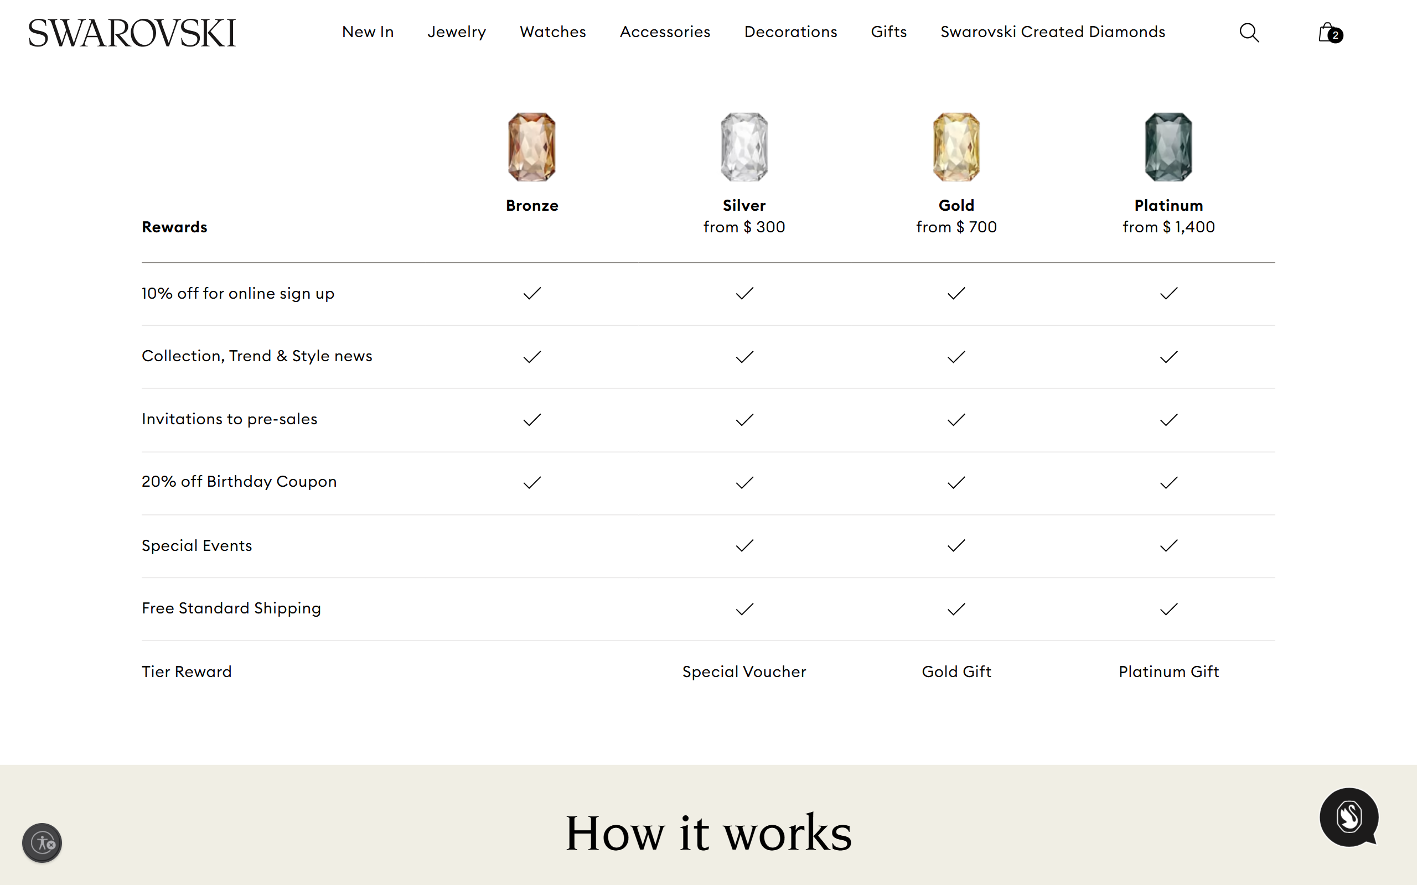Open the Gifts menu

click(889, 32)
